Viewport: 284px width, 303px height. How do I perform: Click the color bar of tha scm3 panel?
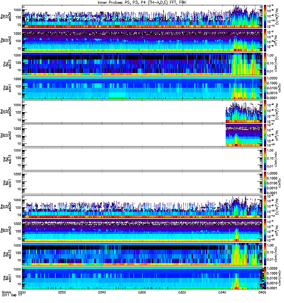pos(265,41)
